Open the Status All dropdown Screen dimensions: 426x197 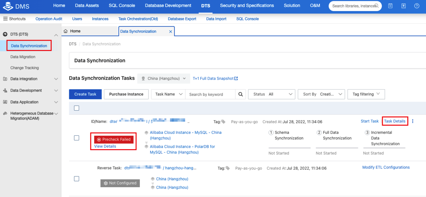click(272, 94)
